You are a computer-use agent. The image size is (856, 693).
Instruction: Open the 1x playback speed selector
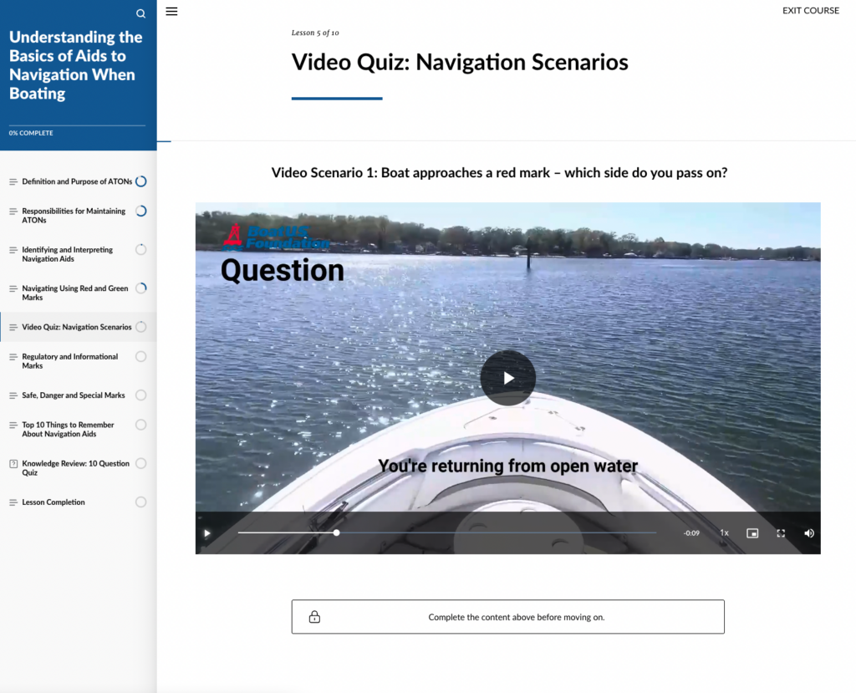pyautogui.click(x=724, y=533)
